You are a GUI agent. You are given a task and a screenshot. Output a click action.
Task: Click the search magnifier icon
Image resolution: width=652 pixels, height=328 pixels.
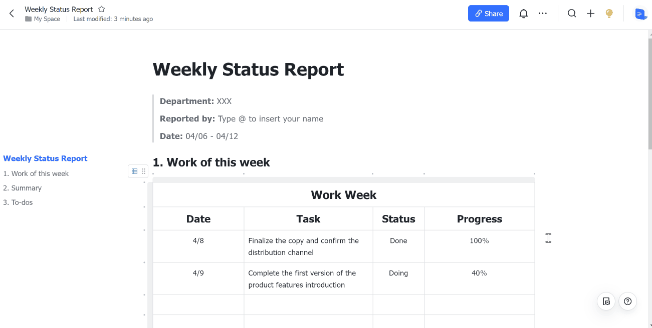572,13
